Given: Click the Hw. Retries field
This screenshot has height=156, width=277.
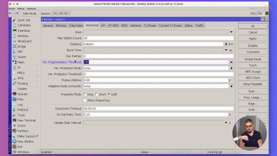Looking at the screenshot, I should click(158, 56).
